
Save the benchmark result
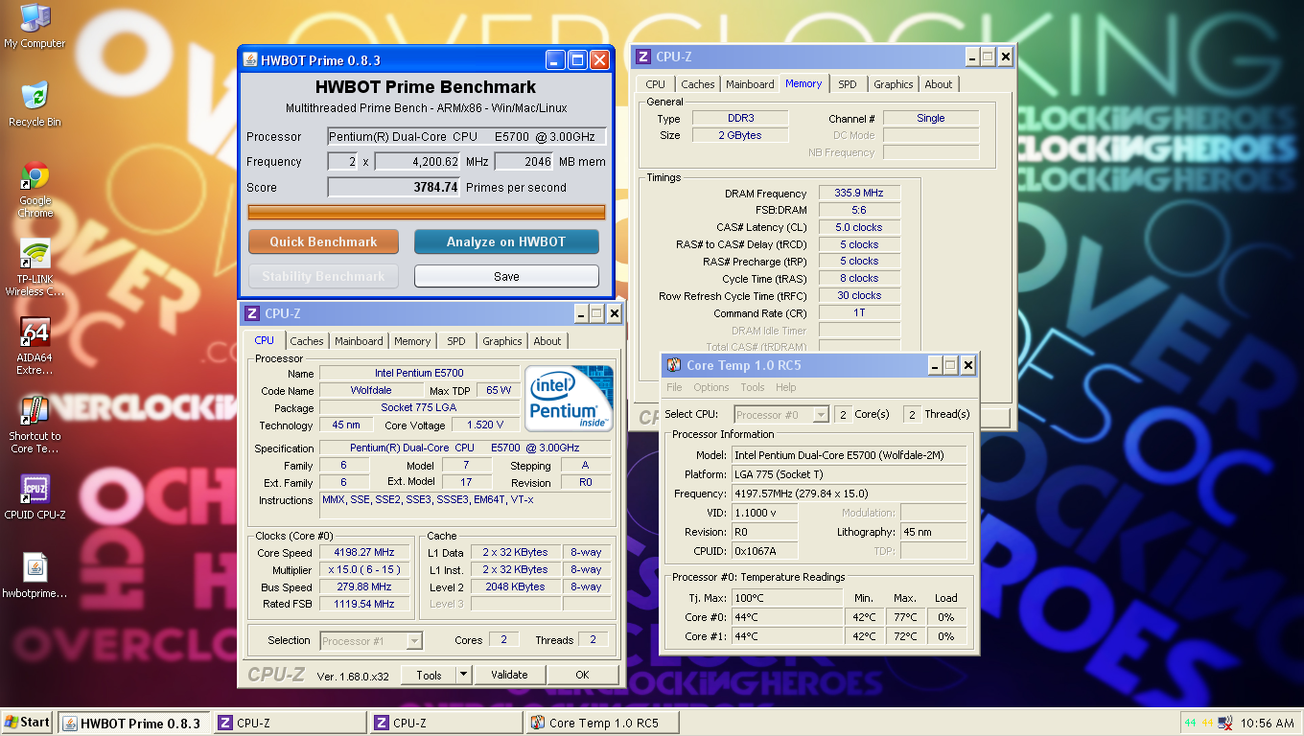point(506,276)
